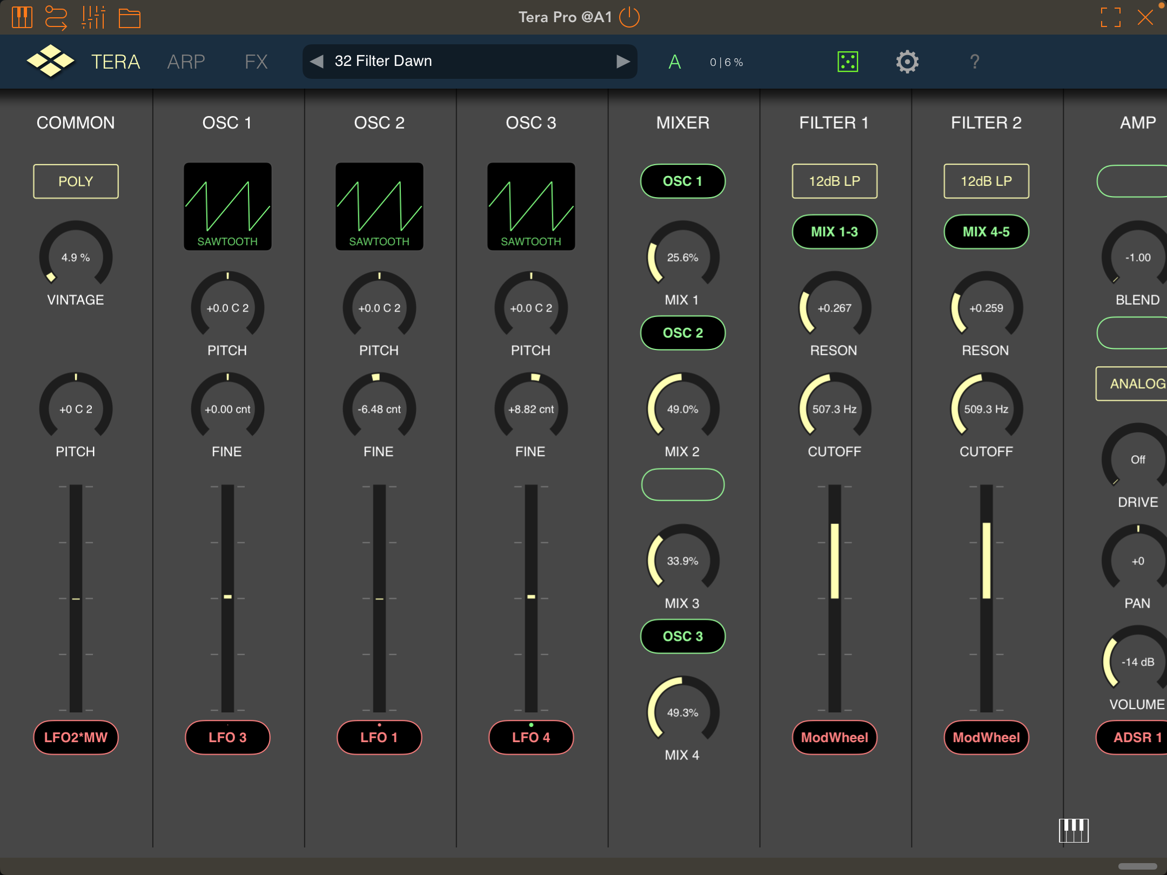Go to next preset arrow
1167x875 pixels.
point(623,62)
